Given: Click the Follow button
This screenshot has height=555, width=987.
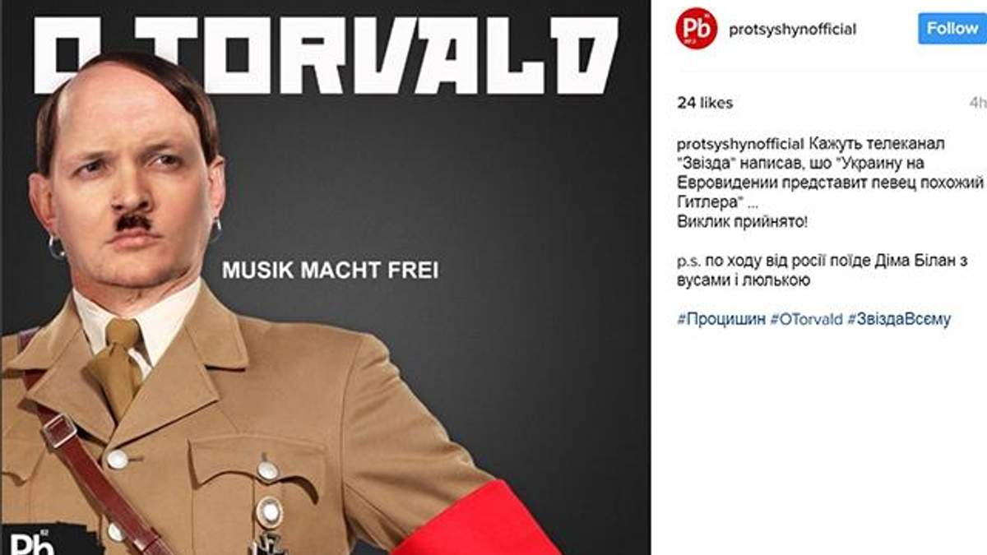Looking at the screenshot, I should pos(952,29).
